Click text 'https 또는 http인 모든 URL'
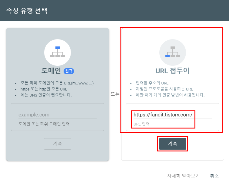 (x=44, y=89)
